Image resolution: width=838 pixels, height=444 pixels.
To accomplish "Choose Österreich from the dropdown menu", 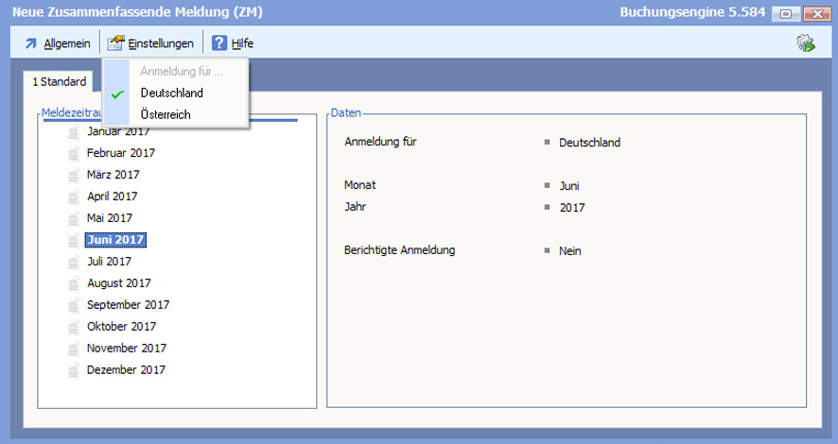I will (x=166, y=114).
